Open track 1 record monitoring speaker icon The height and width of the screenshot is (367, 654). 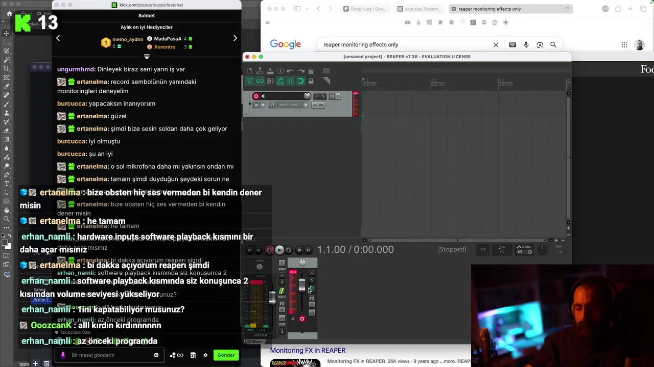(263, 96)
